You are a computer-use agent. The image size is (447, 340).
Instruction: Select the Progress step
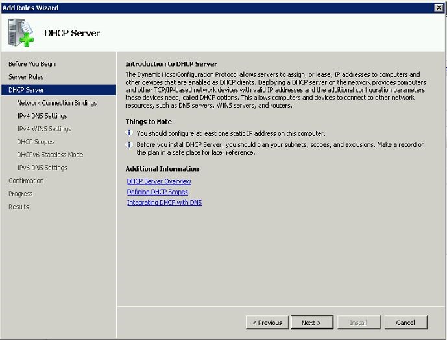point(21,194)
